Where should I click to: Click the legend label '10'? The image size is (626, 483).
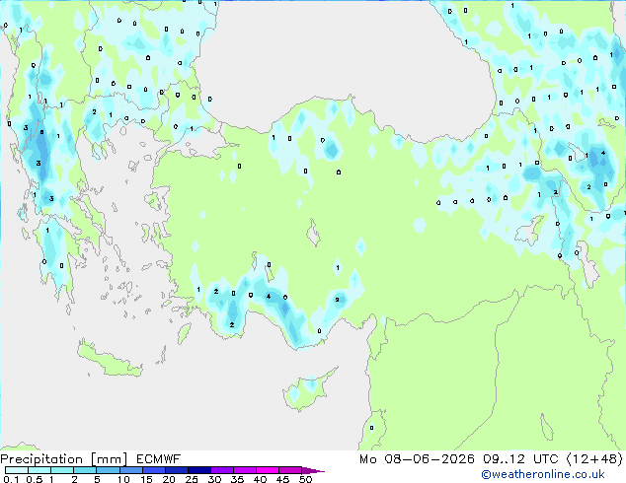(123, 479)
